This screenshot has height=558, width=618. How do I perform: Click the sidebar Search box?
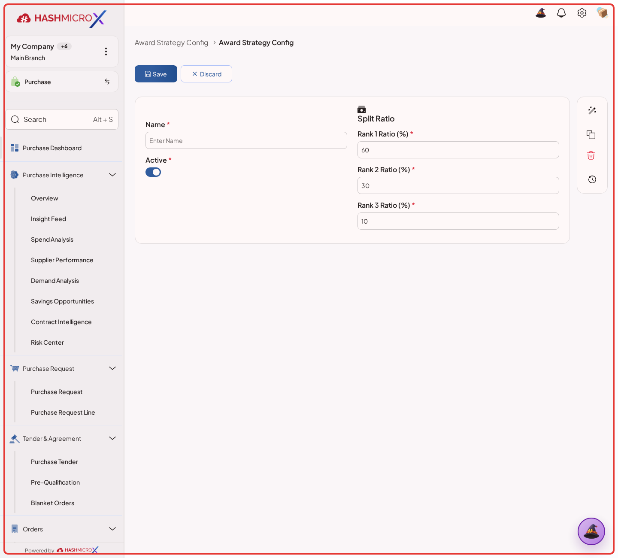pos(62,119)
